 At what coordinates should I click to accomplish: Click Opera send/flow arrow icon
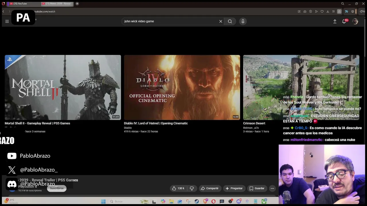(x=316, y=11)
